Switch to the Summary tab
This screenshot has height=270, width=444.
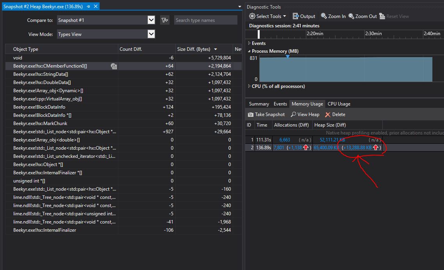[x=258, y=104]
